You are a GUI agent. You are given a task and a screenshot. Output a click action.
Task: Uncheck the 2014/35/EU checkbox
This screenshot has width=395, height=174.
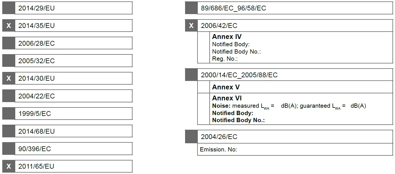pyautogui.click(x=8, y=26)
